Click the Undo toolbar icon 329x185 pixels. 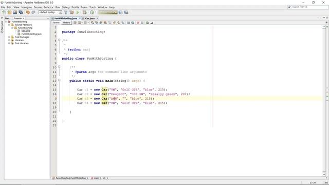pyautogui.click(x=28, y=12)
